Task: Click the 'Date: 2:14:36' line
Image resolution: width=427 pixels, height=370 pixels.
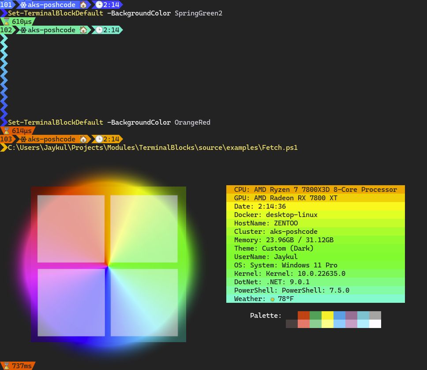Action: [x=315, y=206]
